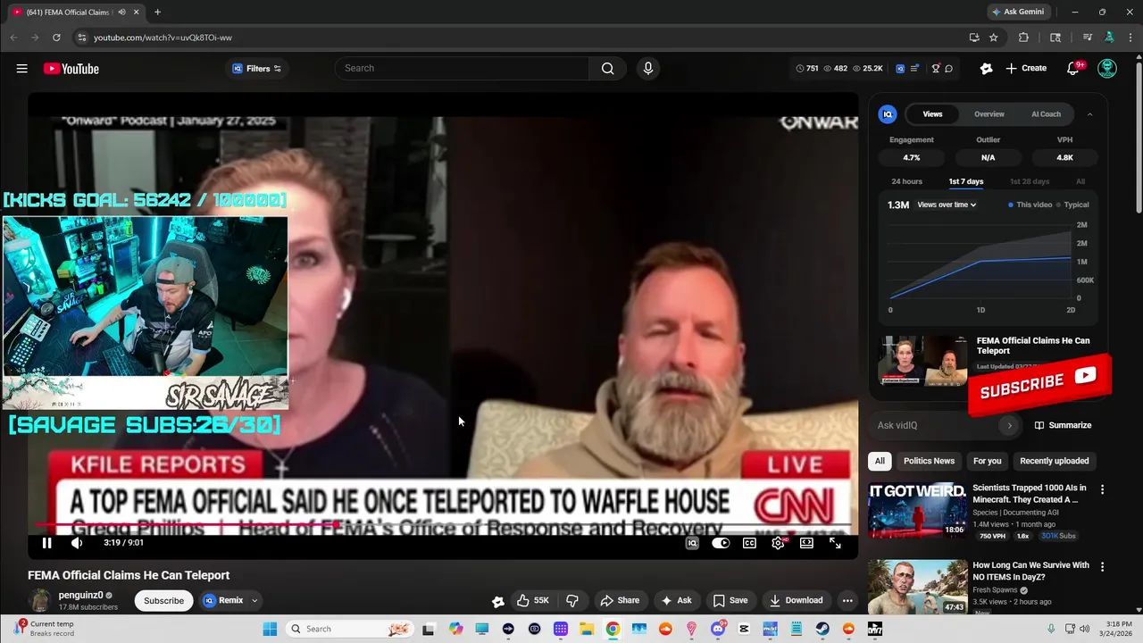Pause the video

(x=46, y=543)
